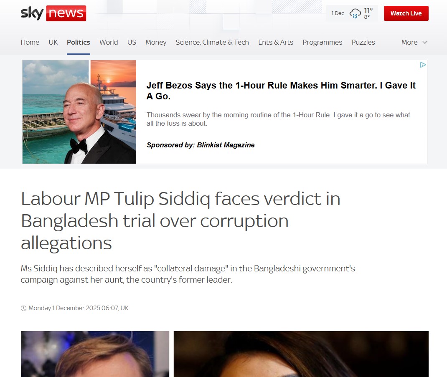The width and height of the screenshot is (447, 377).
Task: Click the Sky News logo
Action: tap(53, 13)
